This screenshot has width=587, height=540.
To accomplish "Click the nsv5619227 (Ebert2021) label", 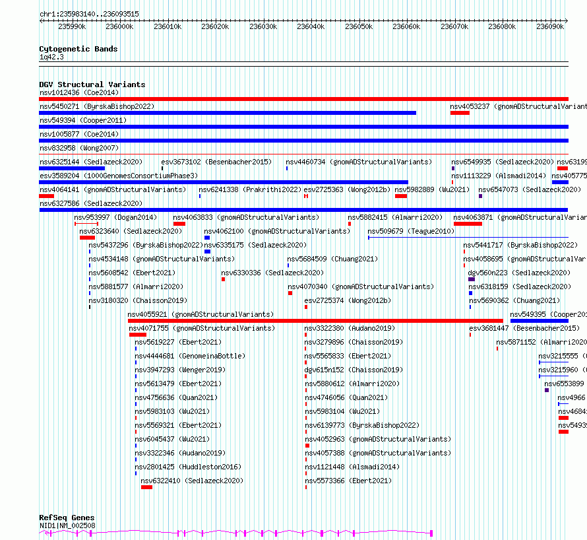I will [x=178, y=342].
